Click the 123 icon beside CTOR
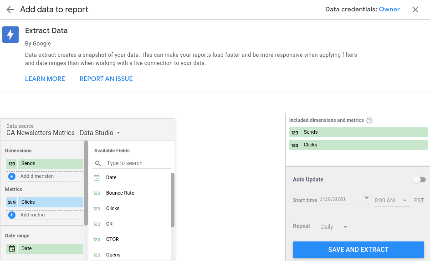This screenshot has height=261, width=430. pyautogui.click(x=97, y=240)
